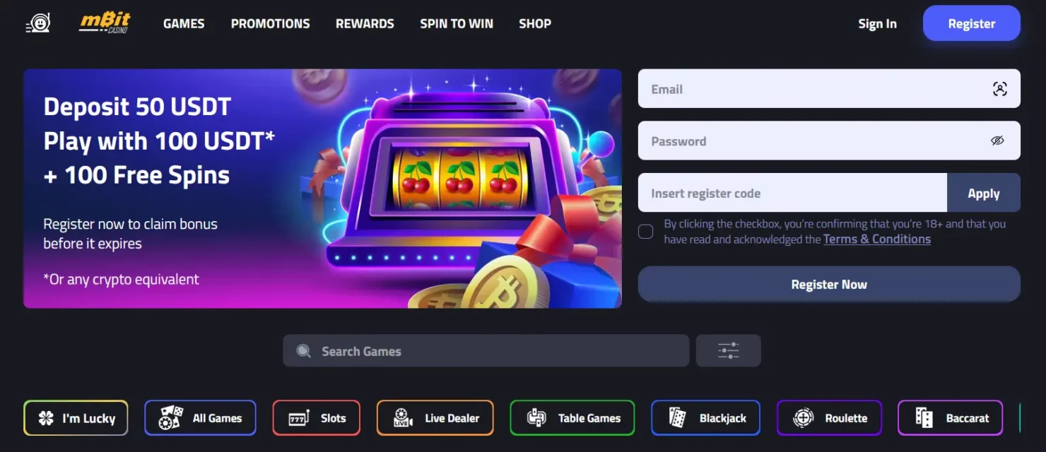This screenshot has height=452, width=1046.
Task: Focus the Insert register code field
Action: pos(792,193)
